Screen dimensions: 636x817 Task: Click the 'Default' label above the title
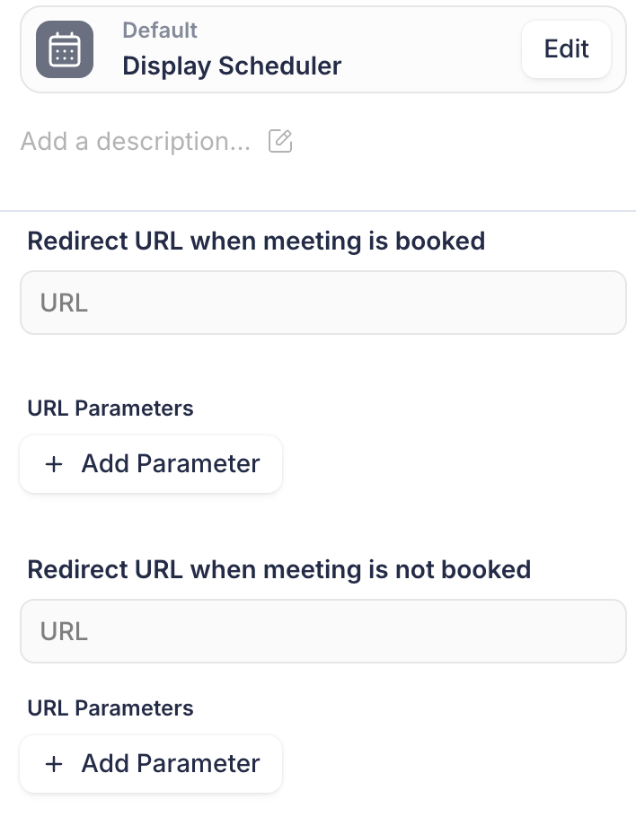(160, 31)
